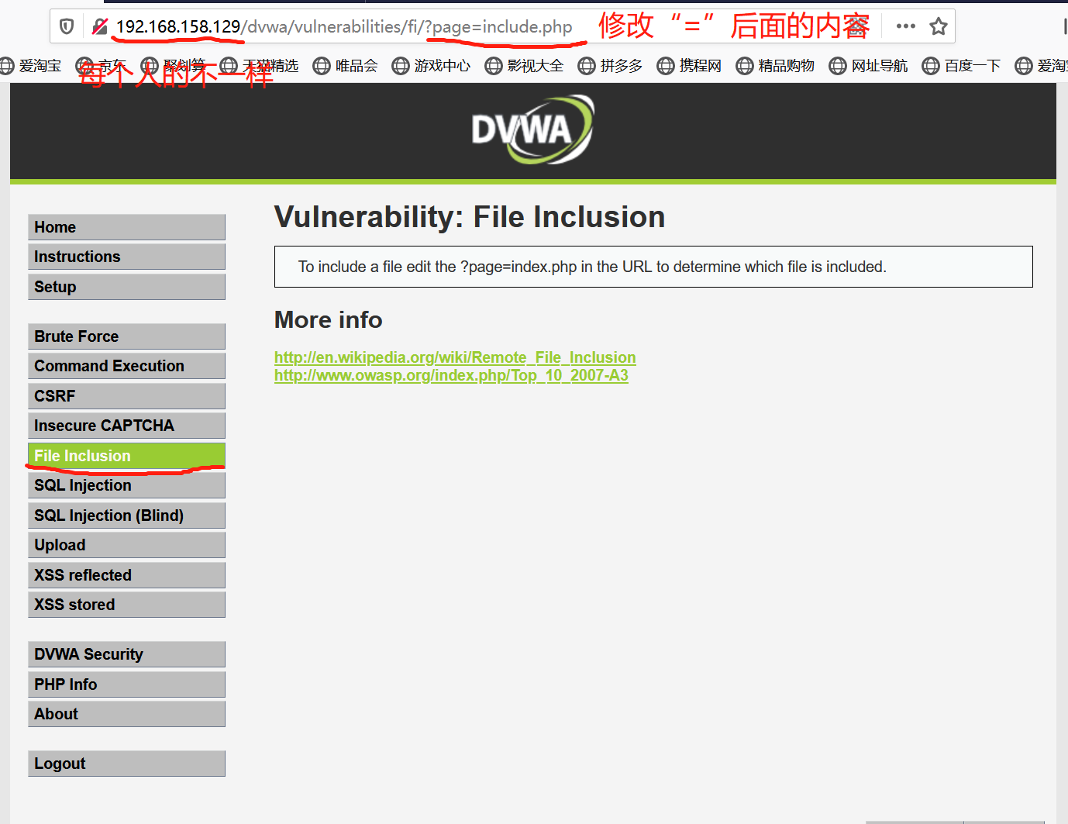Viewport: 1068px width, 824px height.
Task: Open the Insecure CAPTCHA page
Action: [x=126, y=426]
